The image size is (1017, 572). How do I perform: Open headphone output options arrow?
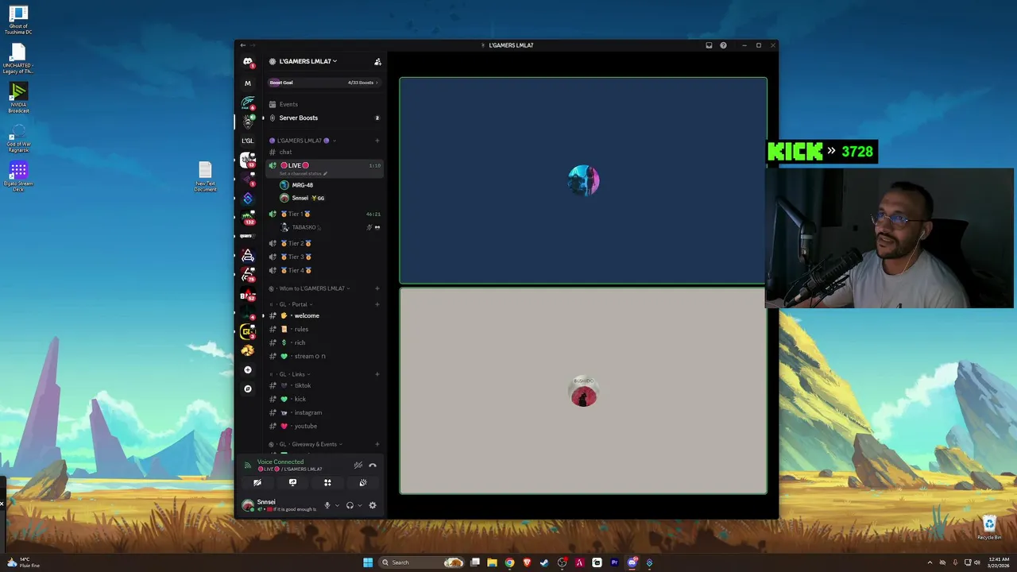click(x=360, y=505)
